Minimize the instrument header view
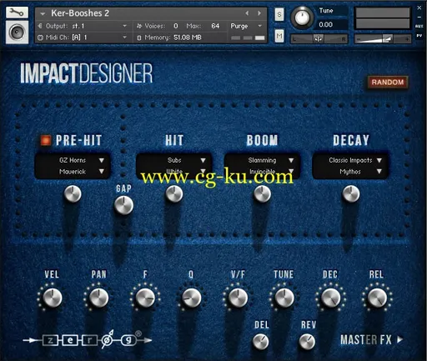This screenshot has height=361, width=427. point(419,18)
